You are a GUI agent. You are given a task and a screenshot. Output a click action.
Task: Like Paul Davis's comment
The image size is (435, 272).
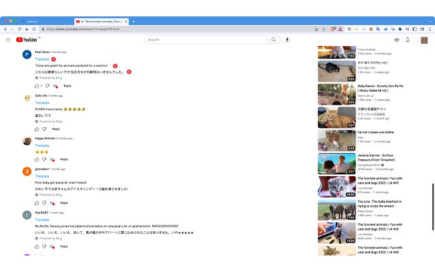click(x=37, y=86)
